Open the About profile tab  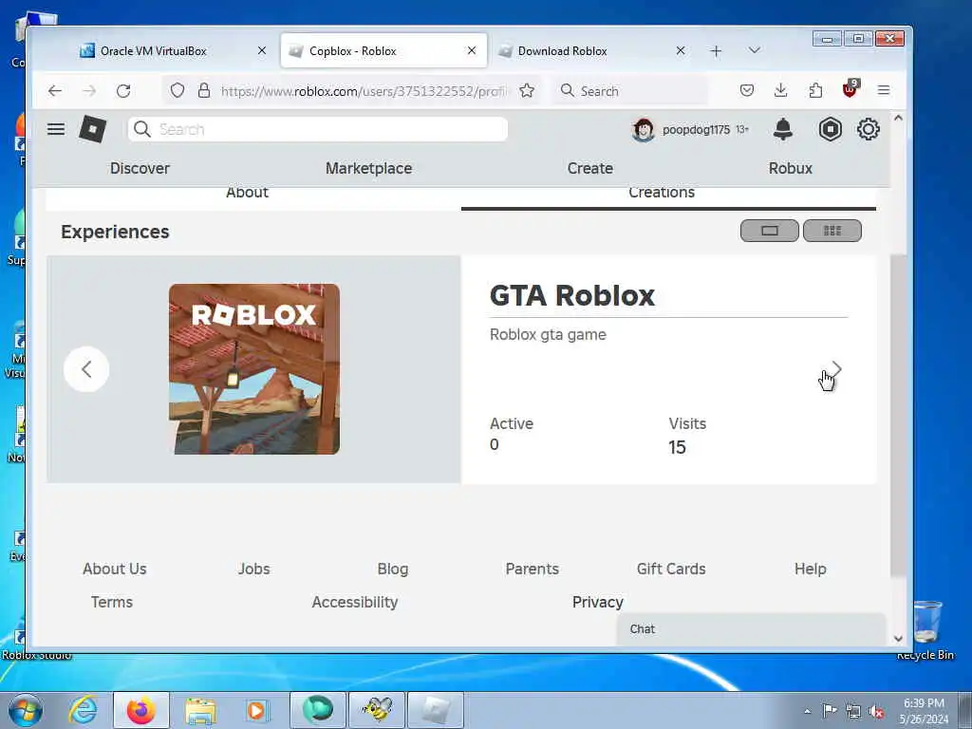click(x=247, y=193)
